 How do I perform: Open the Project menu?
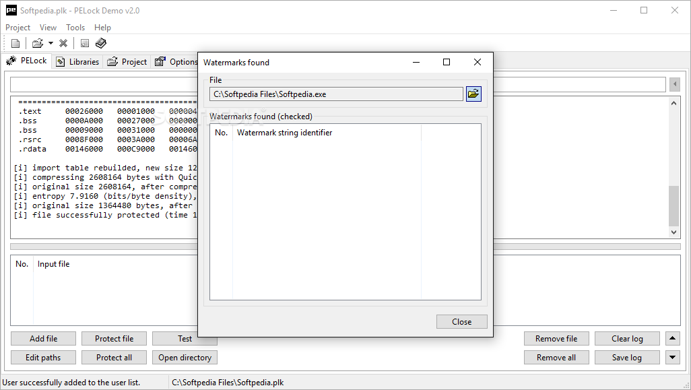(x=18, y=28)
